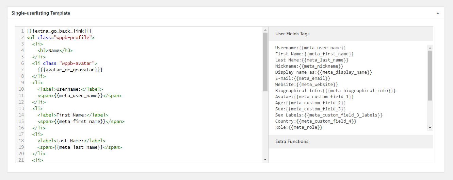Click the tags list scrollbar thumb
The image size is (453, 180).
[430, 76]
